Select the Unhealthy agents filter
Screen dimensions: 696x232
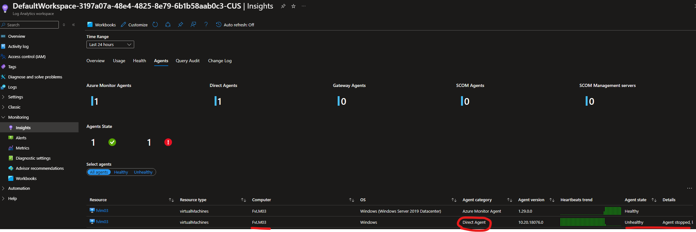(x=143, y=172)
